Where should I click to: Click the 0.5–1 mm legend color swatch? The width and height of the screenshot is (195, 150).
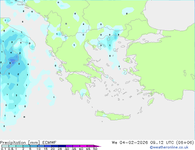12,146
